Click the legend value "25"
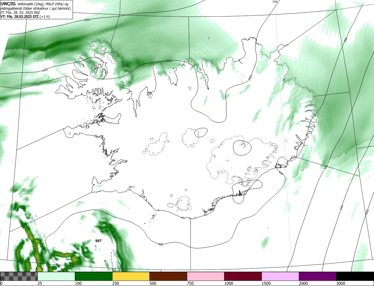Screen dimensions: 374x286 pos(40,283)
